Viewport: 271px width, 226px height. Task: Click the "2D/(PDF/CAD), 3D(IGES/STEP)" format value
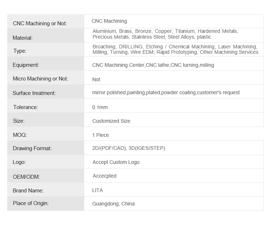click(129, 148)
